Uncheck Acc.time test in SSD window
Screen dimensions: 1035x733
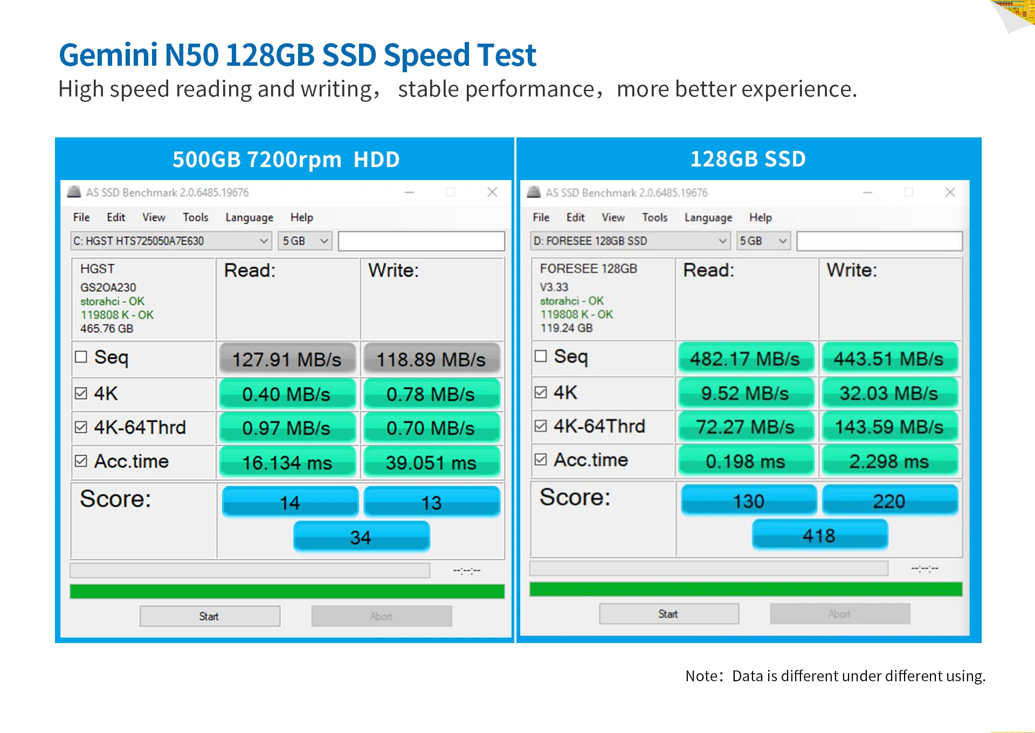(x=541, y=459)
